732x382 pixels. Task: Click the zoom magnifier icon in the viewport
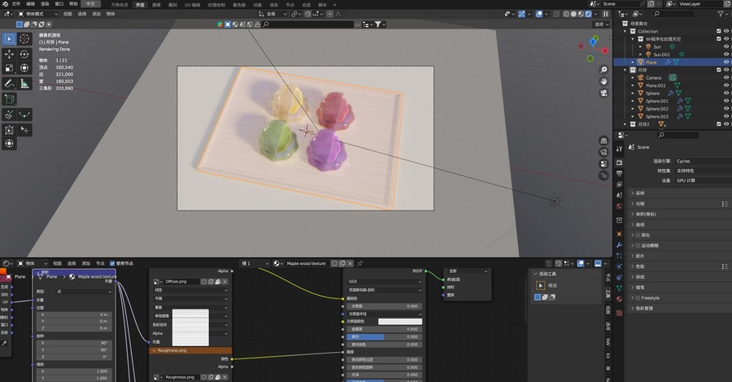[603, 70]
